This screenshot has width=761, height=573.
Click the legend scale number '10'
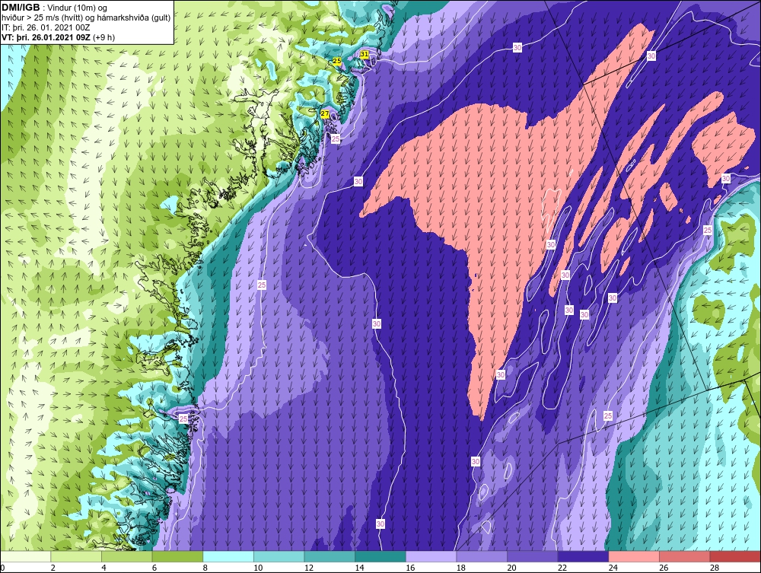tap(258, 568)
